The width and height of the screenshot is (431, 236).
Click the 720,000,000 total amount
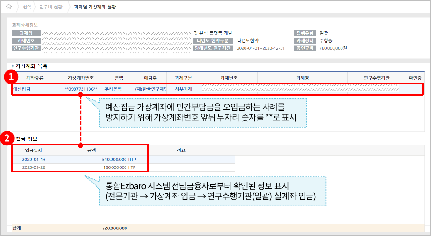(x=114, y=228)
